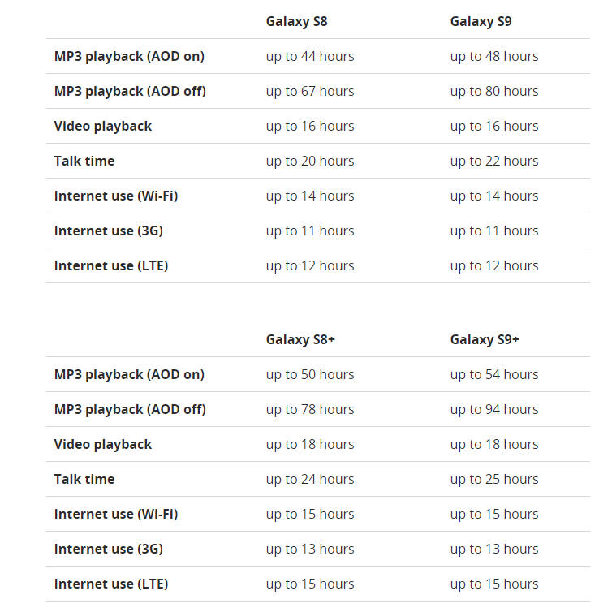Click the Galaxy S8+ column header
This screenshot has width=612, height=608.
(300, 339)
